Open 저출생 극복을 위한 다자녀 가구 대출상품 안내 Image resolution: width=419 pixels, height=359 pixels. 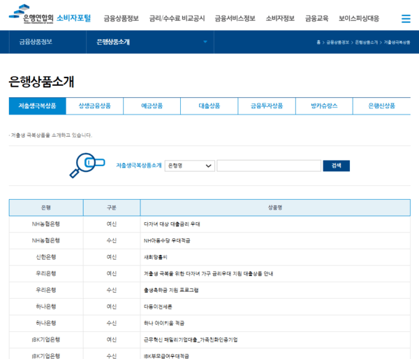pyautogui.click(x=208, y=274)
